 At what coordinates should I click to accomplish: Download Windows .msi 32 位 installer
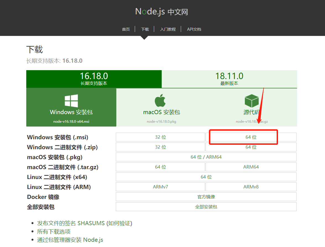(160, 137)
